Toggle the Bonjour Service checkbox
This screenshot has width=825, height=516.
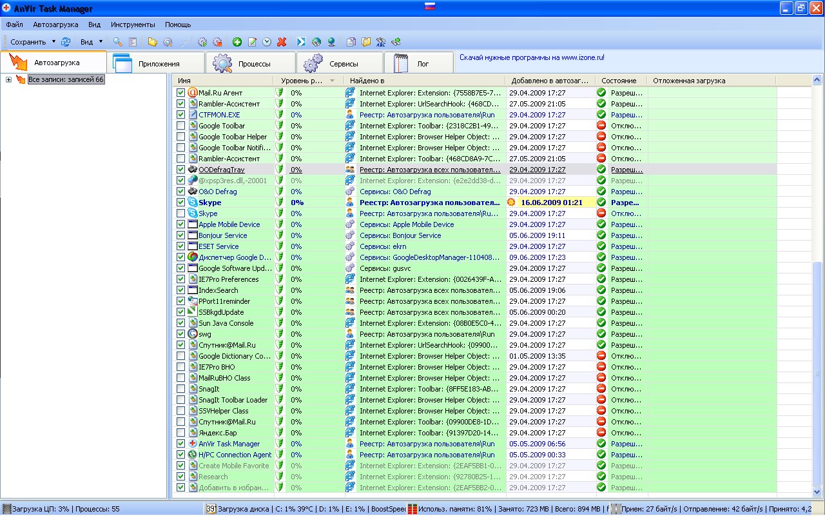[181, 235]
